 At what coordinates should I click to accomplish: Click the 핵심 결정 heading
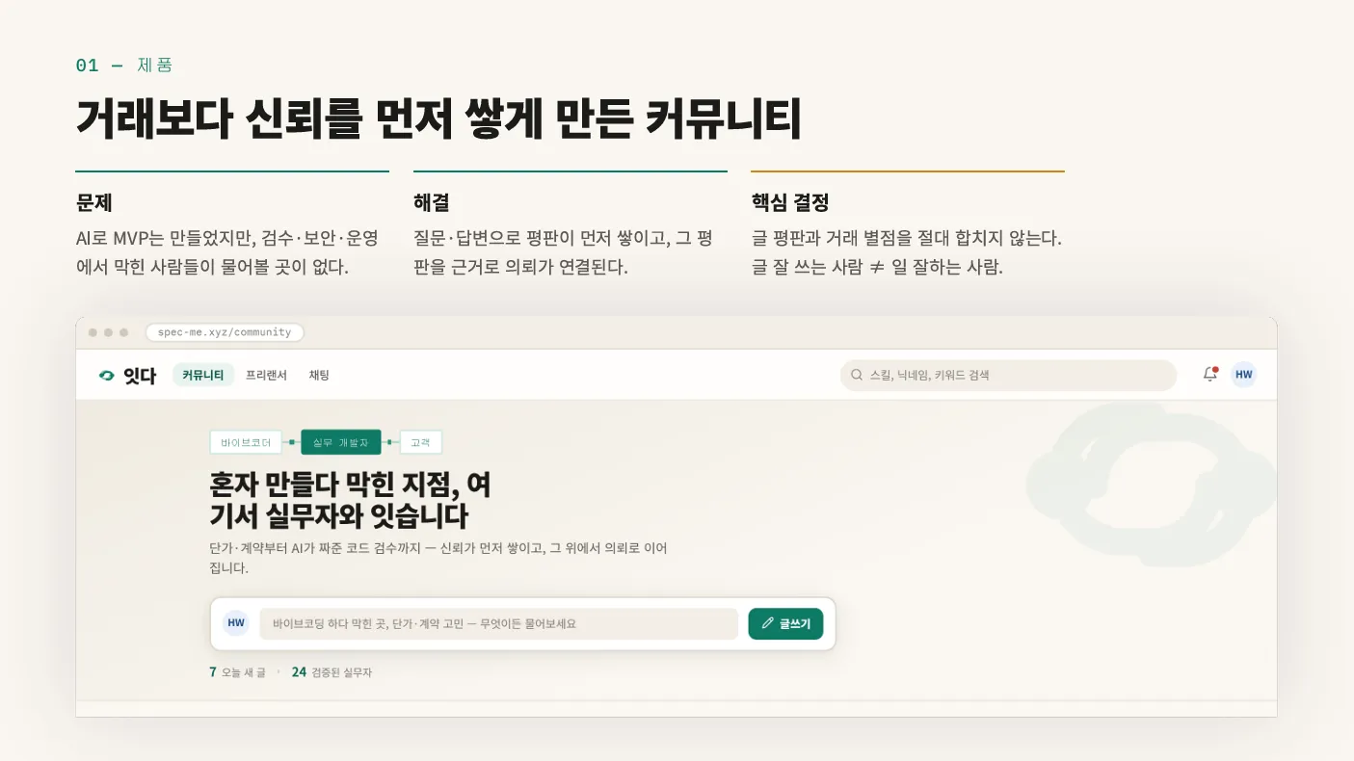pos(790,202)
